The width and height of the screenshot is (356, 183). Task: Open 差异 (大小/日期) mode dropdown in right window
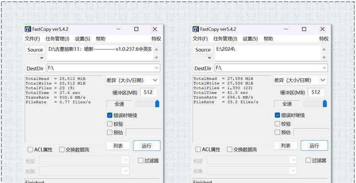[x=300, y=80]
